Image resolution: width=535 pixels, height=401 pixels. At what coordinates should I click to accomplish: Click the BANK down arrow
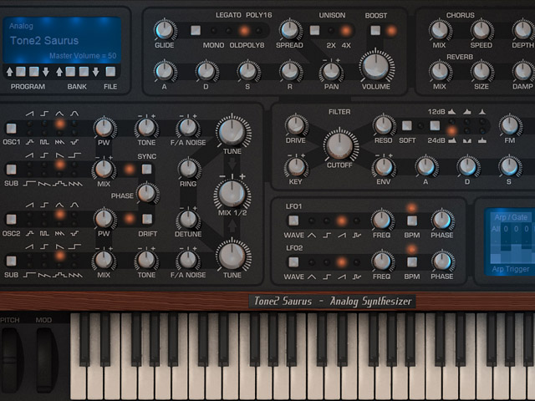point(96,72)
